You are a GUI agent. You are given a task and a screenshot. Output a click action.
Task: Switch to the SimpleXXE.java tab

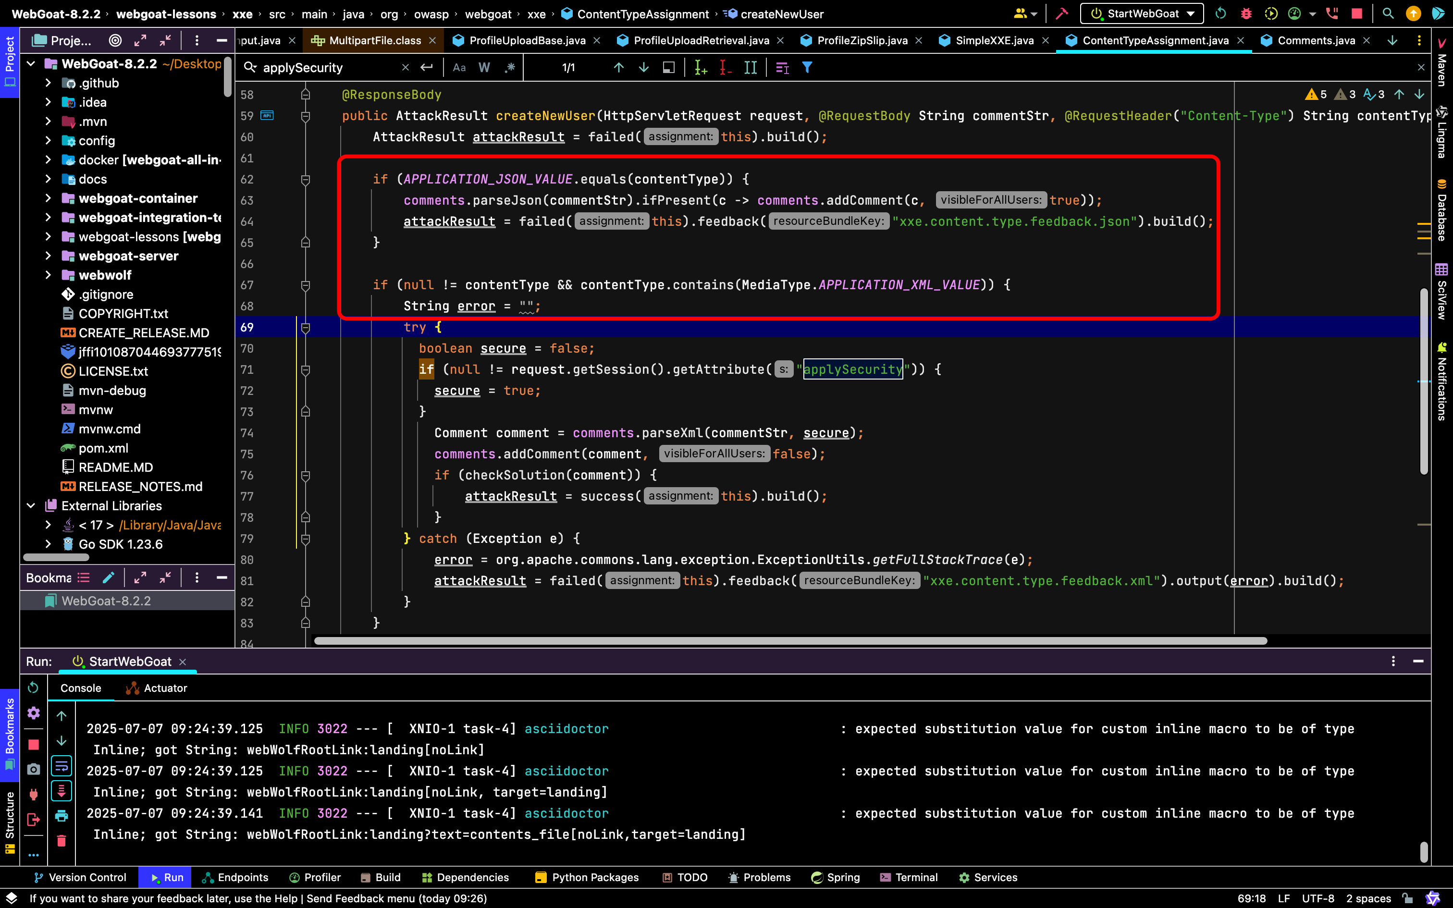pos(994,40)
